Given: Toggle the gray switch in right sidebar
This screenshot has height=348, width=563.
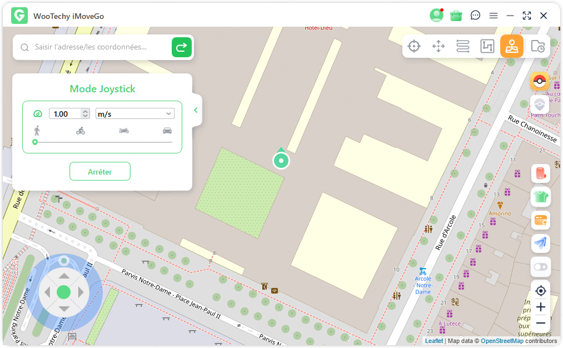Looking at the screenshot, I should pos(540,267).
